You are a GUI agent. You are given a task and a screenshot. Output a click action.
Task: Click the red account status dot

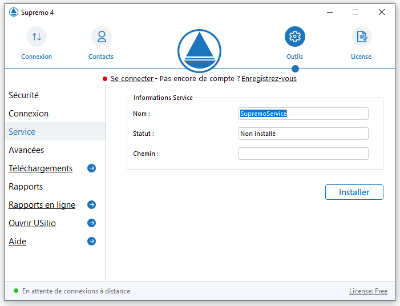(x=105, y=79)
